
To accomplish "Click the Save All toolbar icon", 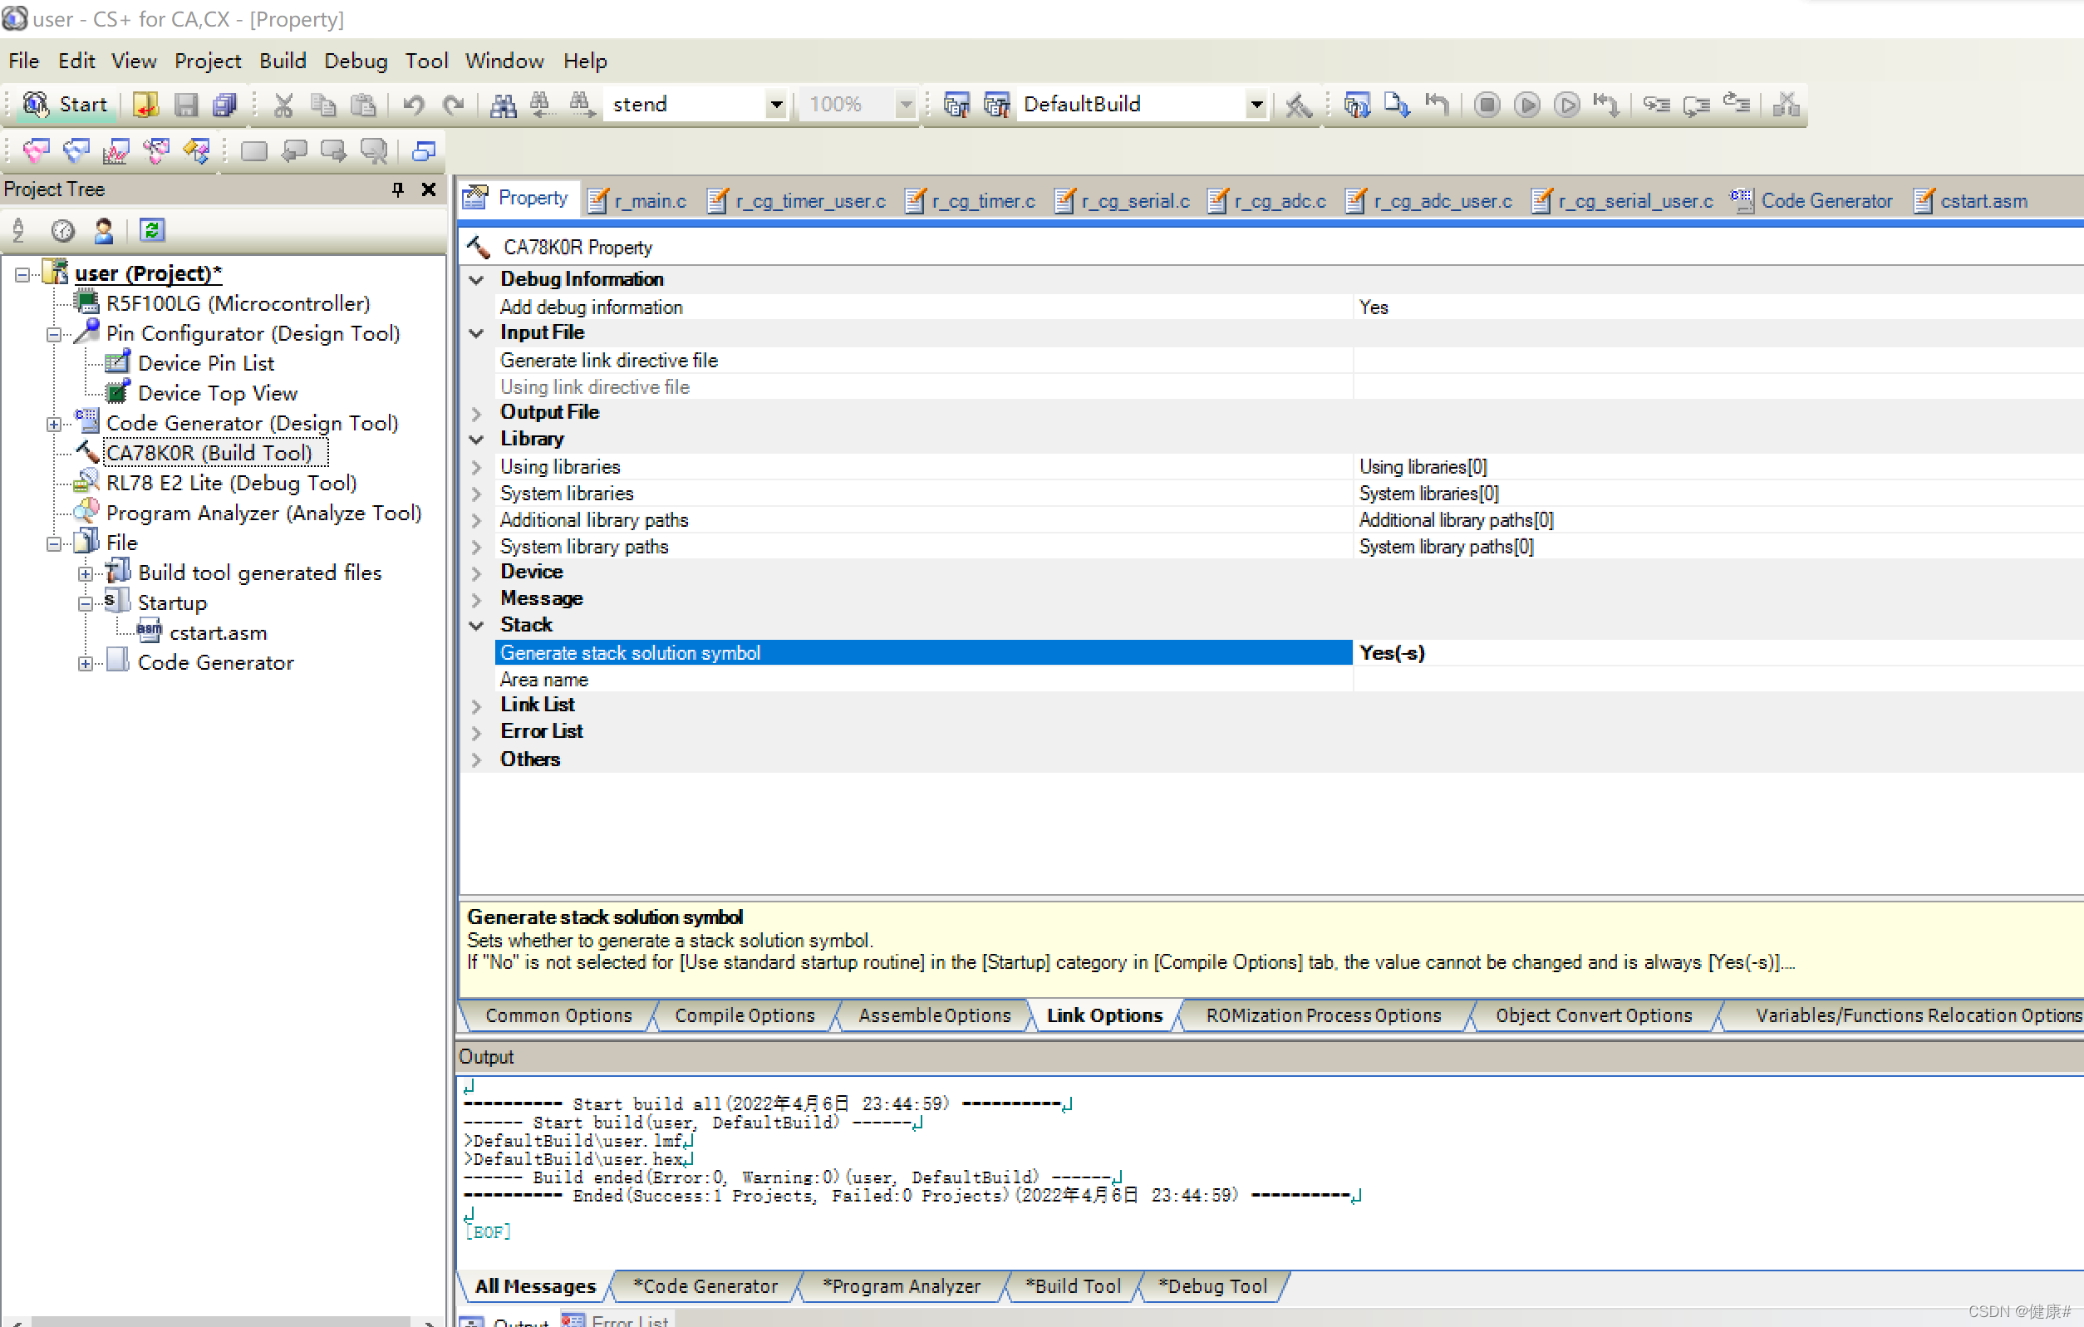I will (x=225, y=105).
